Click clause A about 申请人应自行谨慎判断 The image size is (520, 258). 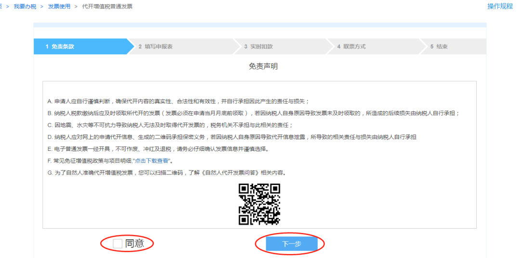pos(179,101)
